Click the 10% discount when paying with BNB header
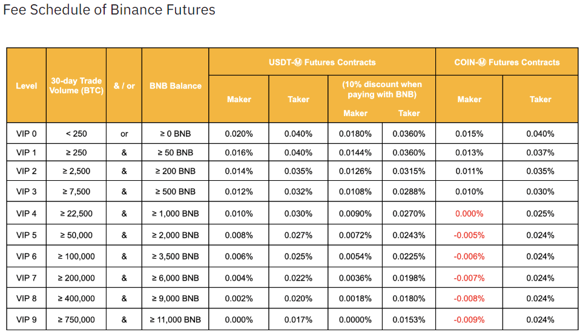 click(x=381, y=90)
